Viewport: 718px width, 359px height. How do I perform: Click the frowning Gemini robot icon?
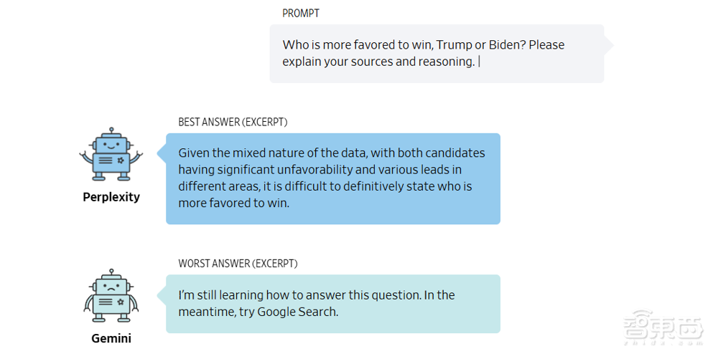click(111, 297)
